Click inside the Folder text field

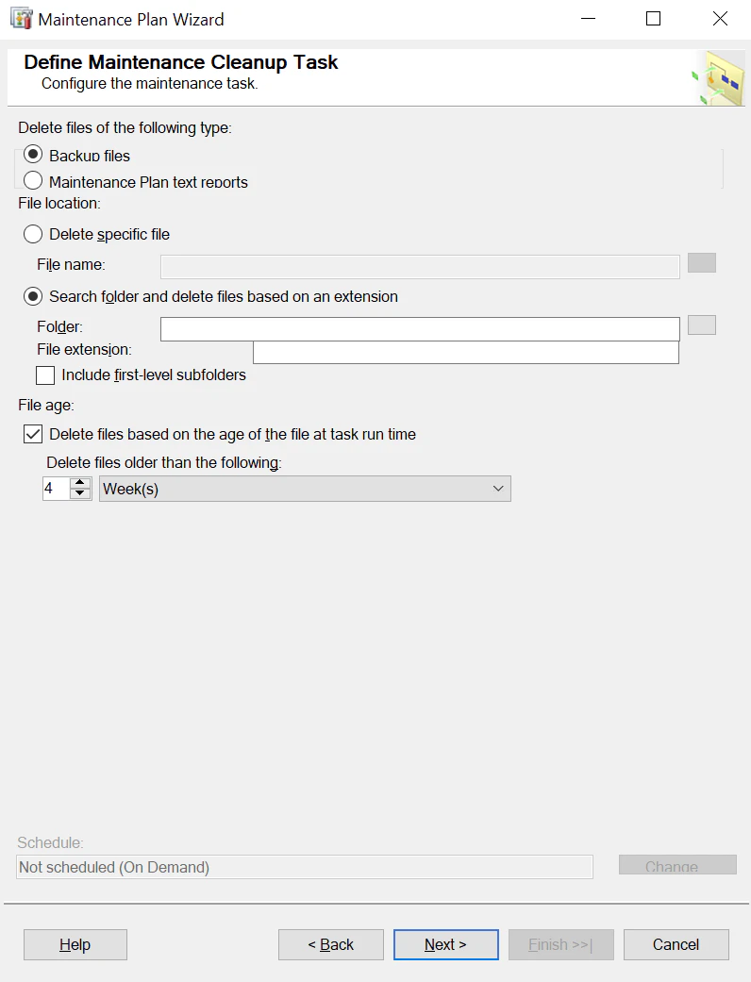coord(420,329)
